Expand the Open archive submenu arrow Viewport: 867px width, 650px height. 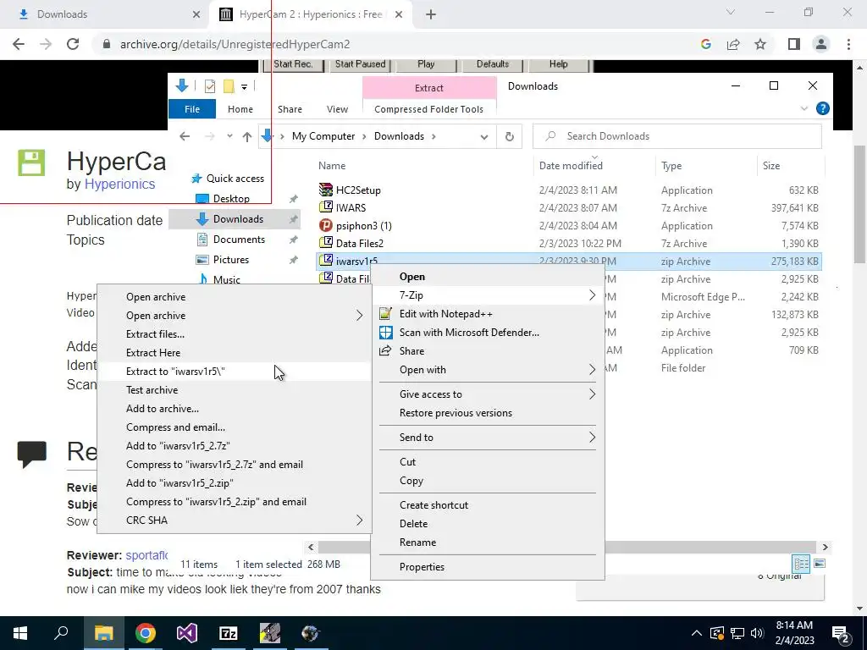tap(359, 316)
